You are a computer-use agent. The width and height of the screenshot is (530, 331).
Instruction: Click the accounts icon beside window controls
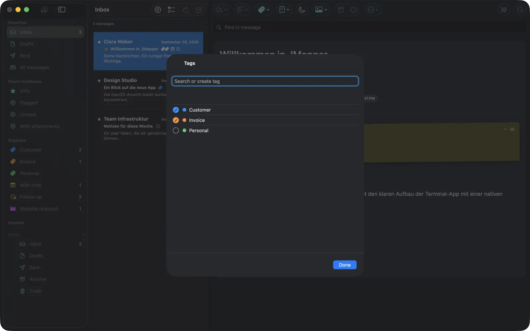(44, 10)
